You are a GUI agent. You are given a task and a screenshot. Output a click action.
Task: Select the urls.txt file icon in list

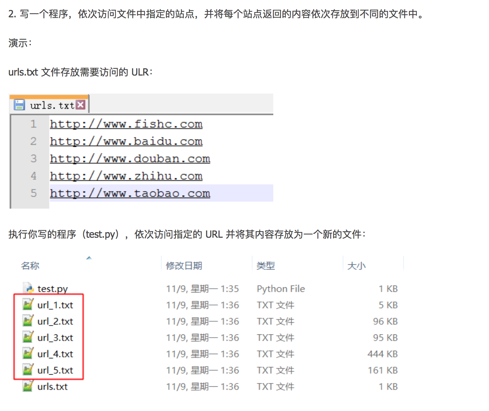point(28,386)
